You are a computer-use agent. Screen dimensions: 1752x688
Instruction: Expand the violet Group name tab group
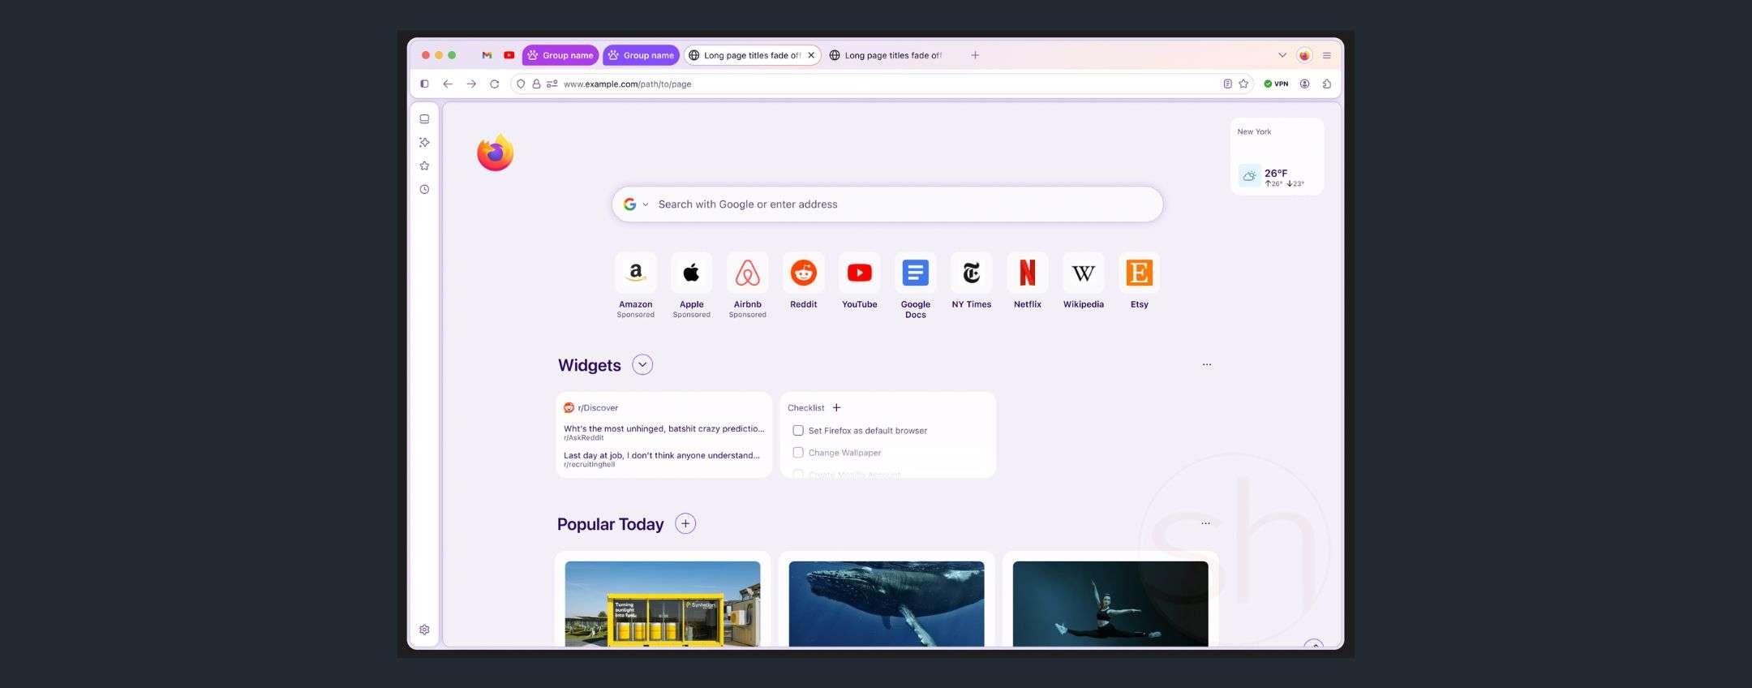point(641,55)
